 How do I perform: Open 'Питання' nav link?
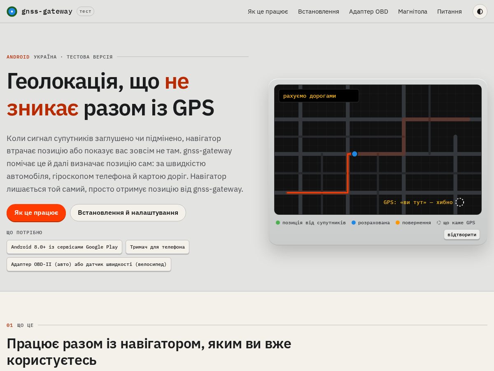click(450, 12)
